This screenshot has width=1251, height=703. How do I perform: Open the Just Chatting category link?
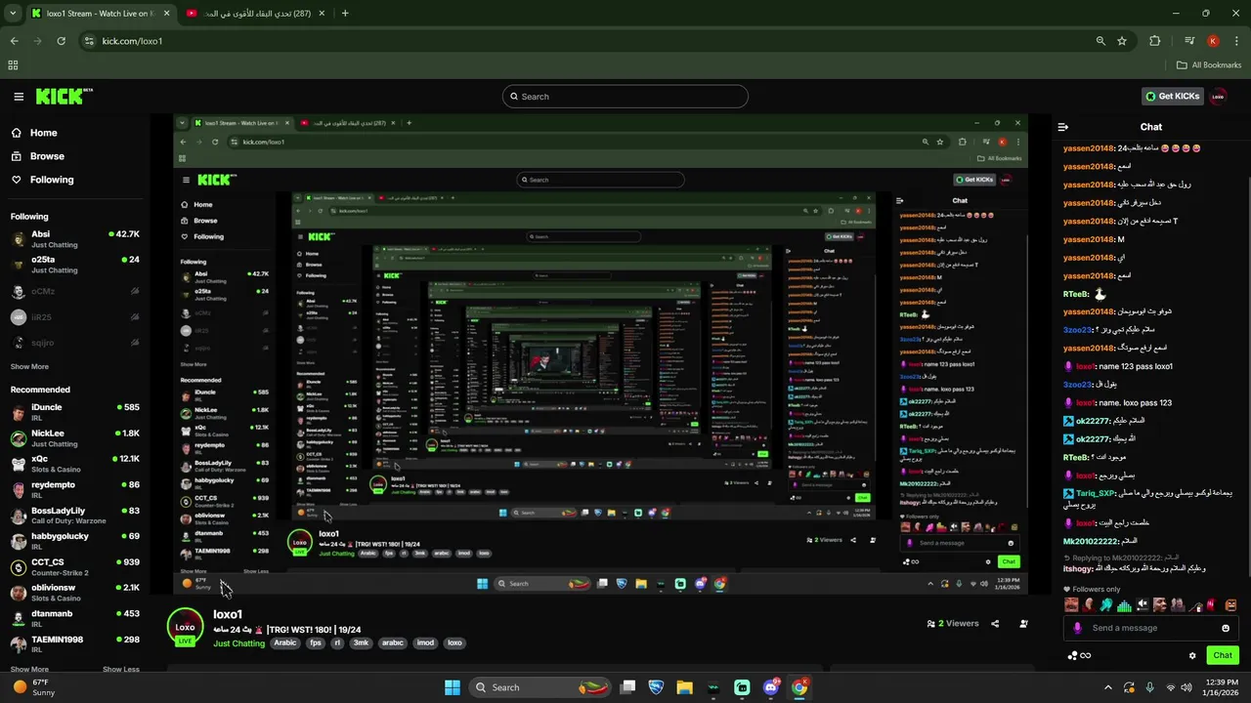click(239, 643)
